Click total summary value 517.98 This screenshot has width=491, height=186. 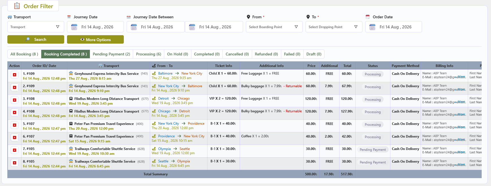tap(347, 174)
